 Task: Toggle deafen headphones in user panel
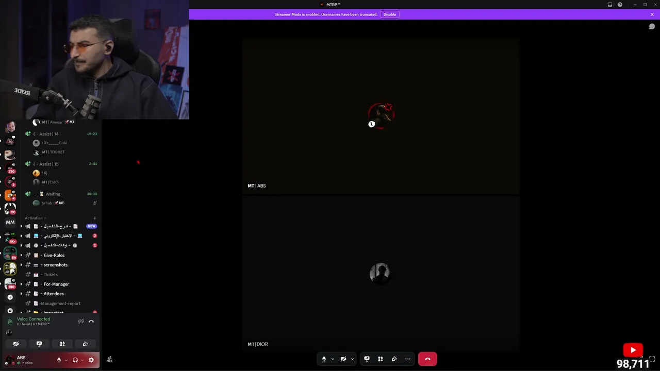75,360
